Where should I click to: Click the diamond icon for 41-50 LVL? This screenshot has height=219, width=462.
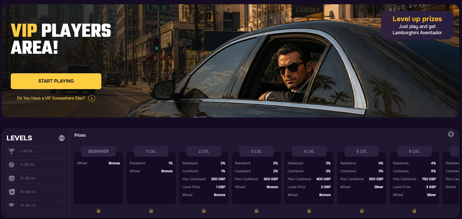tap(12, 205)
